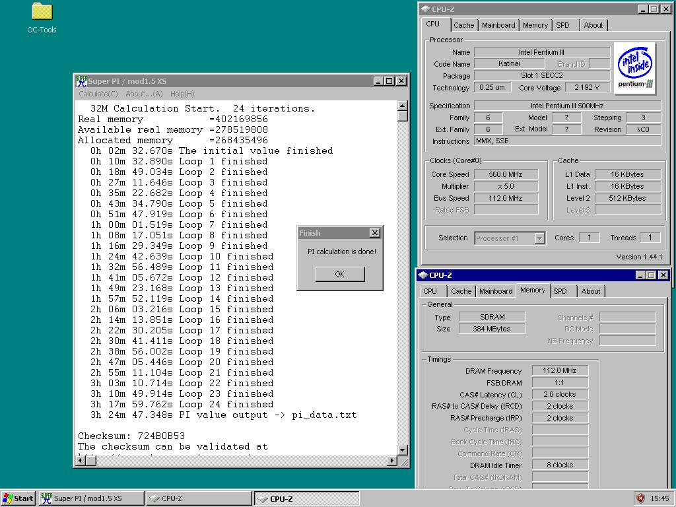The height and width of the screenshot is (507, 676).
Task: Close the Finish dialog
Action: [375, 233]
